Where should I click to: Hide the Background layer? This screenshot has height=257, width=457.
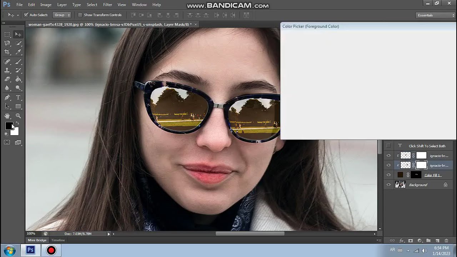coord(388,185)
